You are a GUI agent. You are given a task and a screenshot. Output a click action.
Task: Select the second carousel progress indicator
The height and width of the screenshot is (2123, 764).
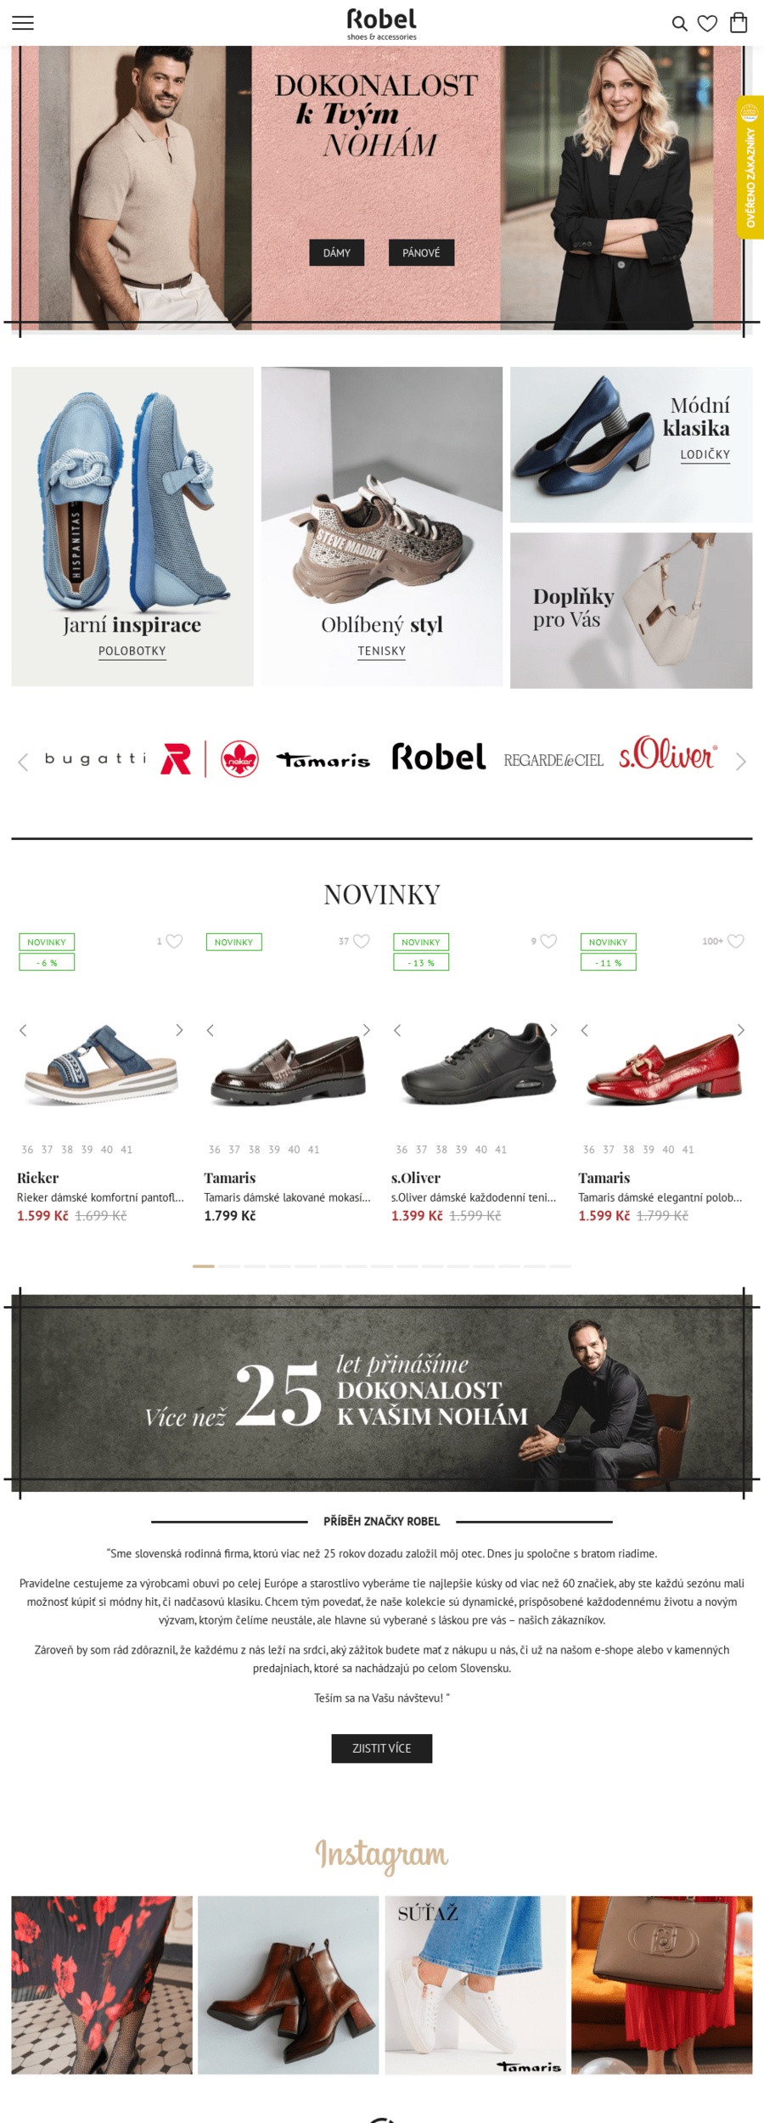click(x=229, y=1266)
